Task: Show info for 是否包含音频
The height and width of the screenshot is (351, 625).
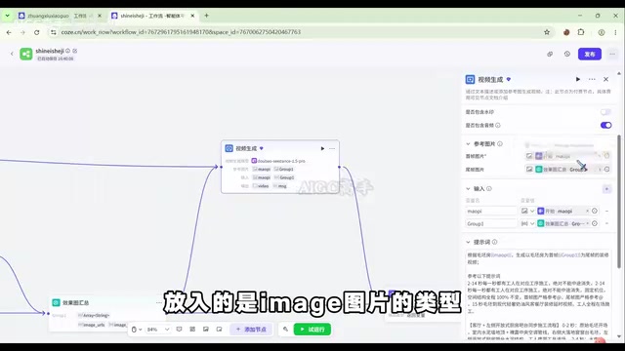Action: tap(498, 126)
